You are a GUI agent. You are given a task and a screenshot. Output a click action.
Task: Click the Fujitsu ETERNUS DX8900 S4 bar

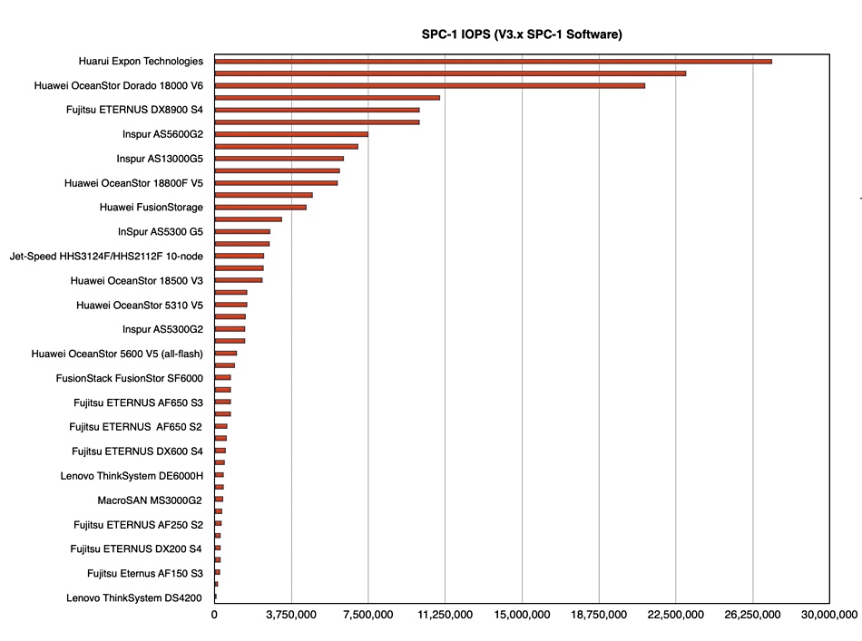click(318, 110)
